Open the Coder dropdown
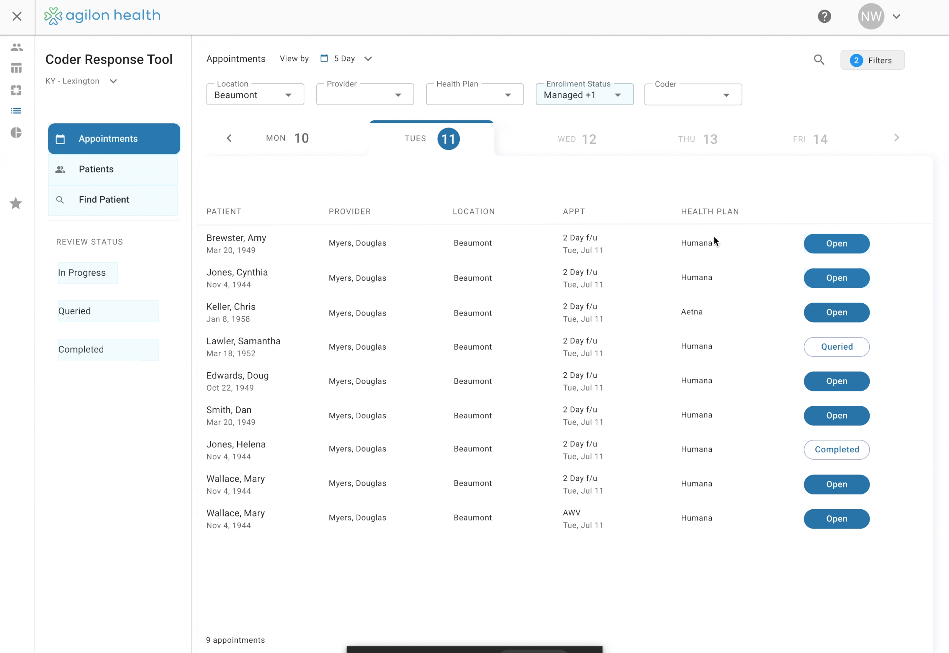 tap(693, 94)
